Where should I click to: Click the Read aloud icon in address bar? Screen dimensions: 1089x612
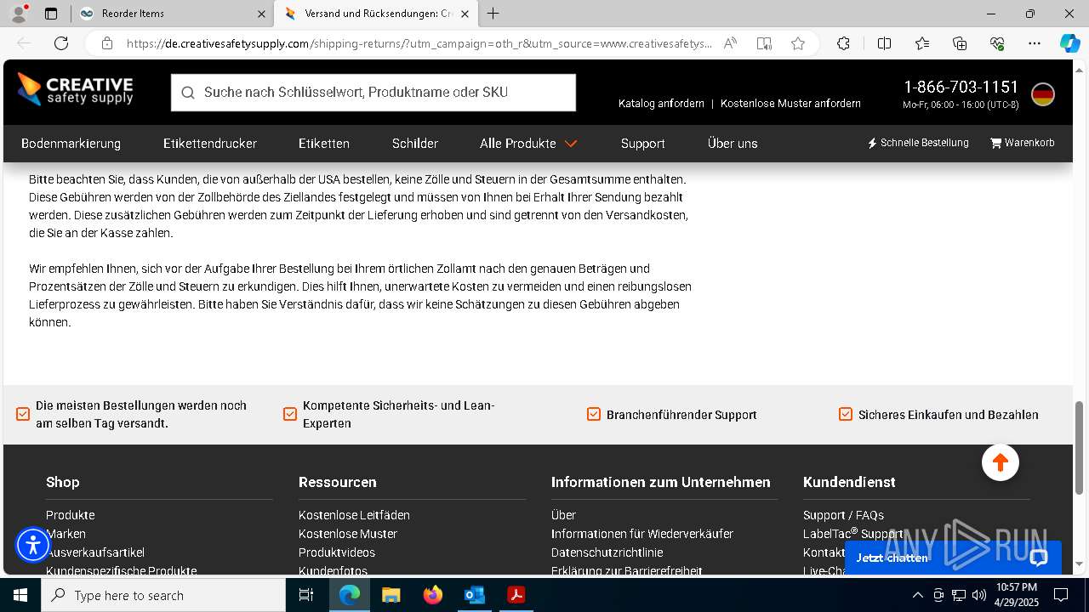click(730, 43)
